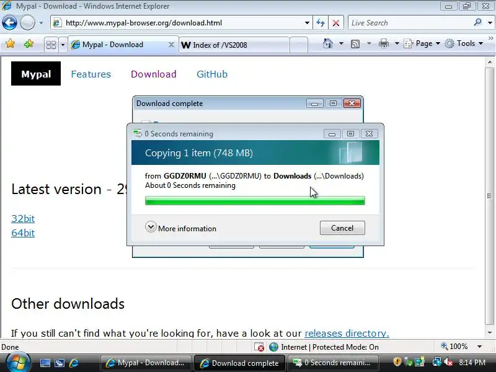Image resolution: width=496 pixels, height=372 pixels.
Task: Expand the zoom level dropdown arrow
Action: click(x=479, y=347)
